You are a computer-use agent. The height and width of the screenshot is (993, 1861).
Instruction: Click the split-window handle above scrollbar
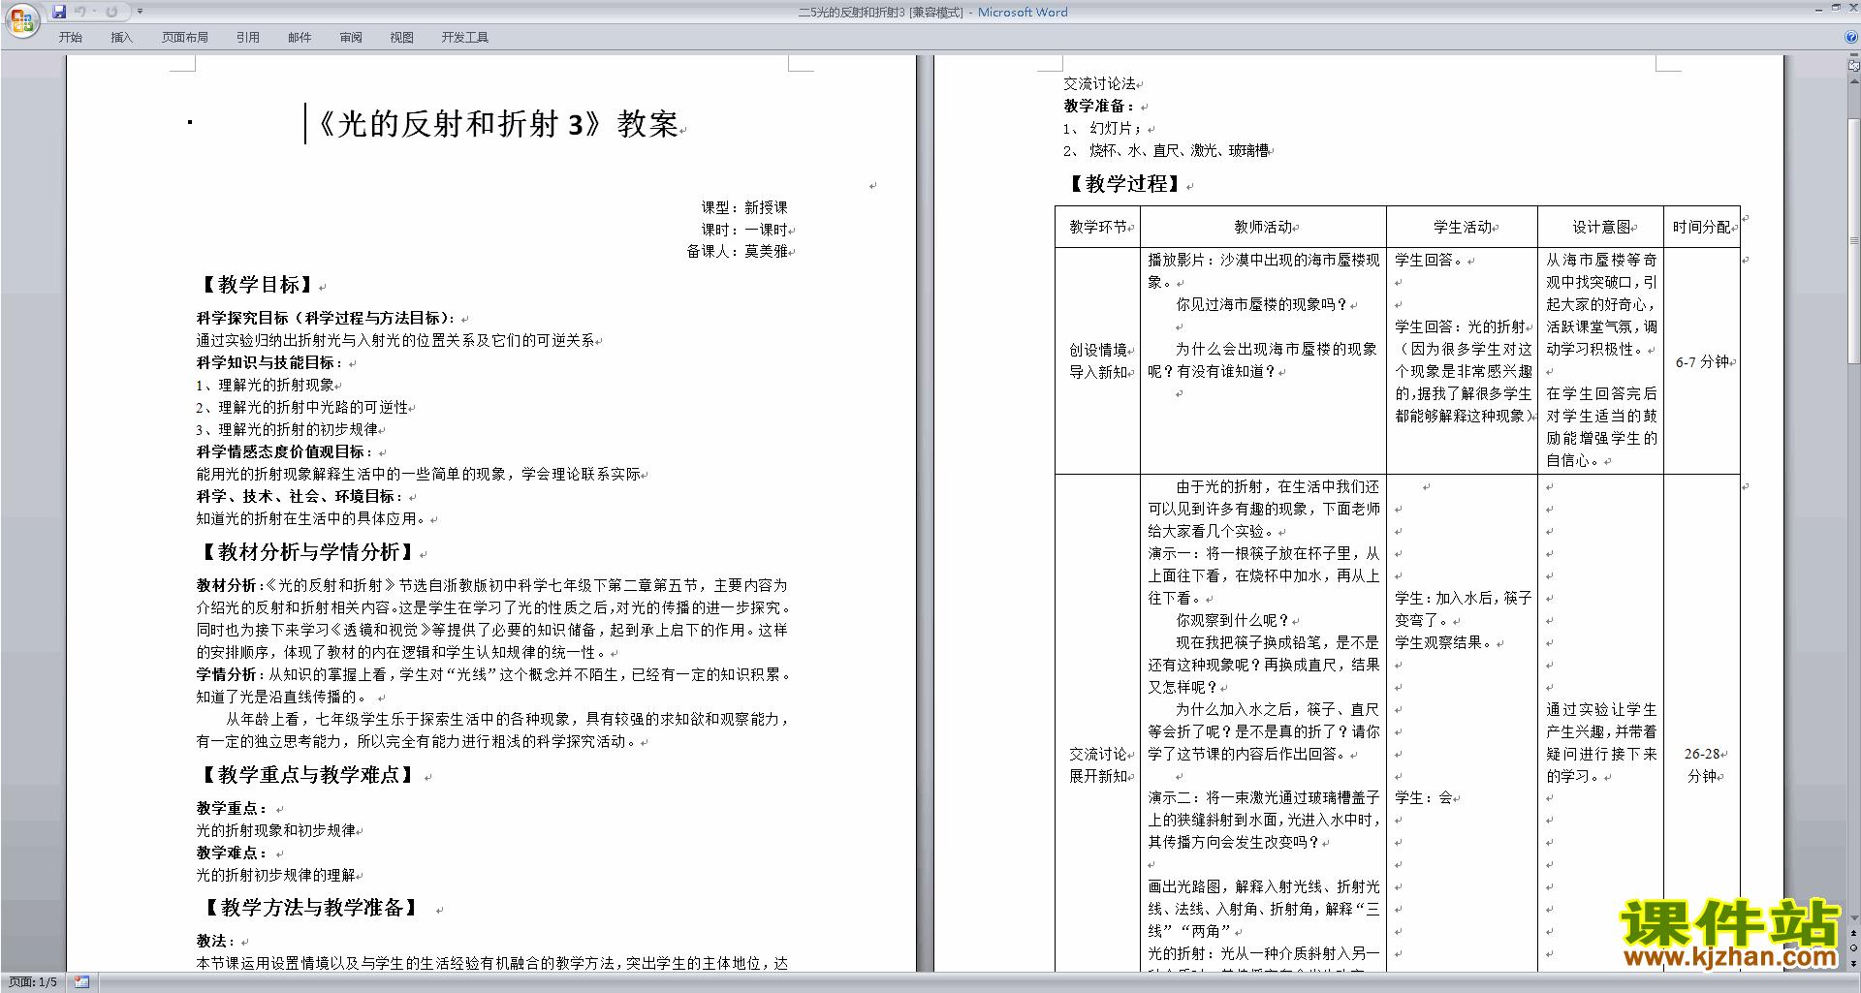[1854, 56]
